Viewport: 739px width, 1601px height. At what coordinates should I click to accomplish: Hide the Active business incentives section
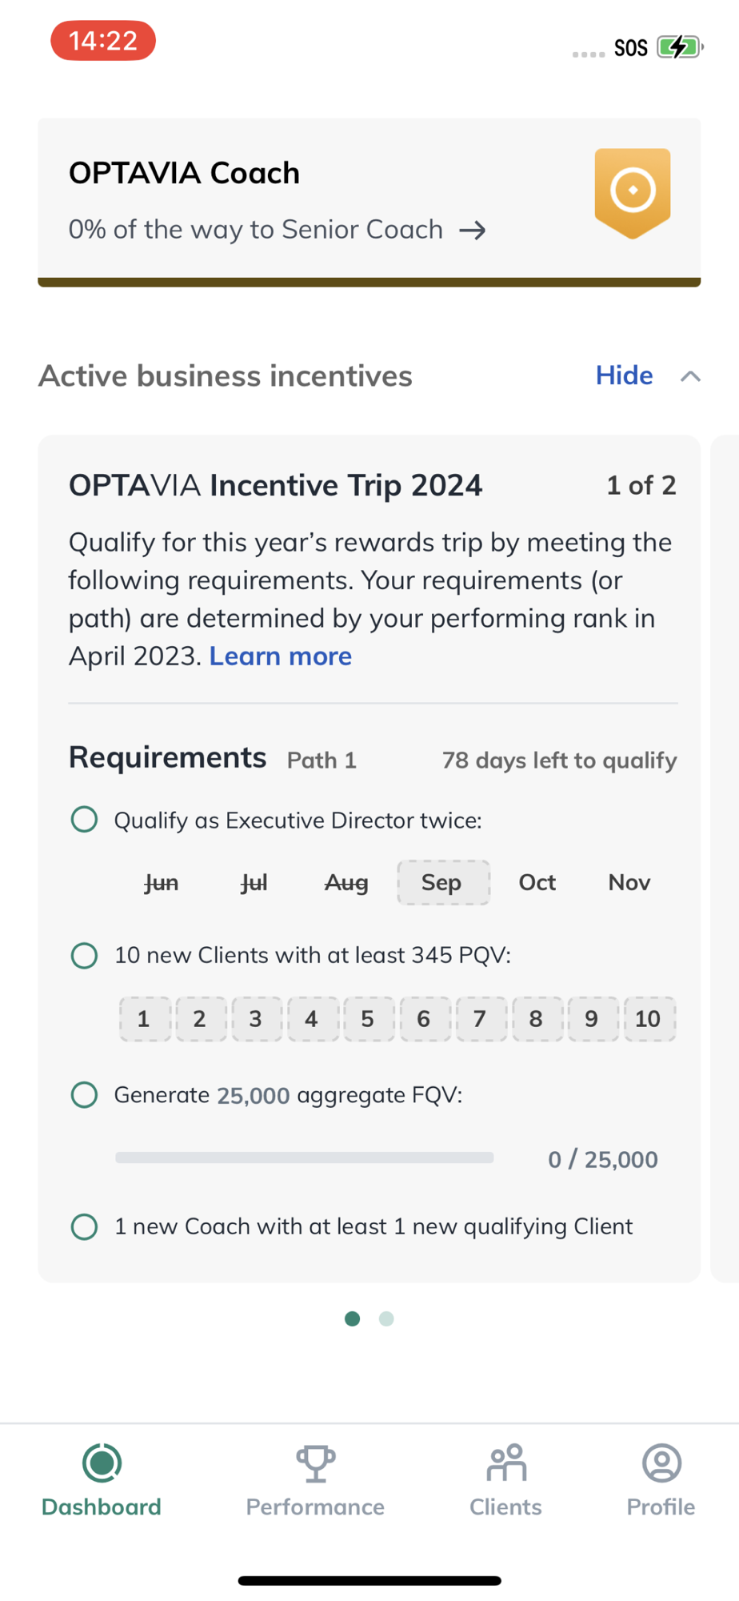(x=624, y=375)
